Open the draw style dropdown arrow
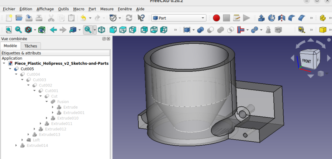Viewport: 332px width, 159px height. (36, 29)
